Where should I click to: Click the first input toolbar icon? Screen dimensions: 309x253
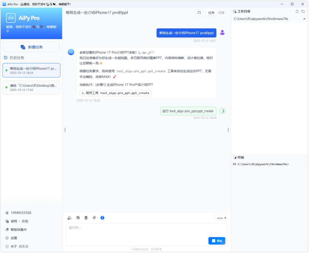pos(70,218)
